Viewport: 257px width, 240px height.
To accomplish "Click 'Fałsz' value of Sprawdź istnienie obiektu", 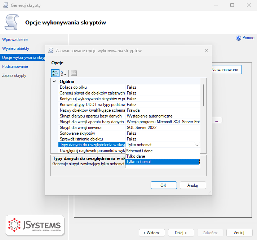I will click(163, 139).
